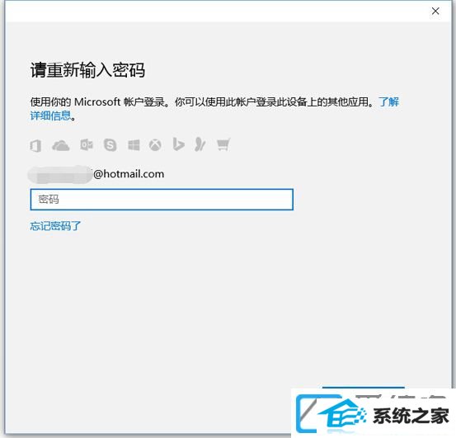The width and height of the screenshot is (456, 438).
Task: Click the Outlook mail icon
Action: click(87, 144)
